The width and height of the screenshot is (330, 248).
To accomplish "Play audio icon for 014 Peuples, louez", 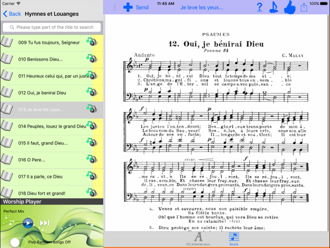I will pos(92,126).
